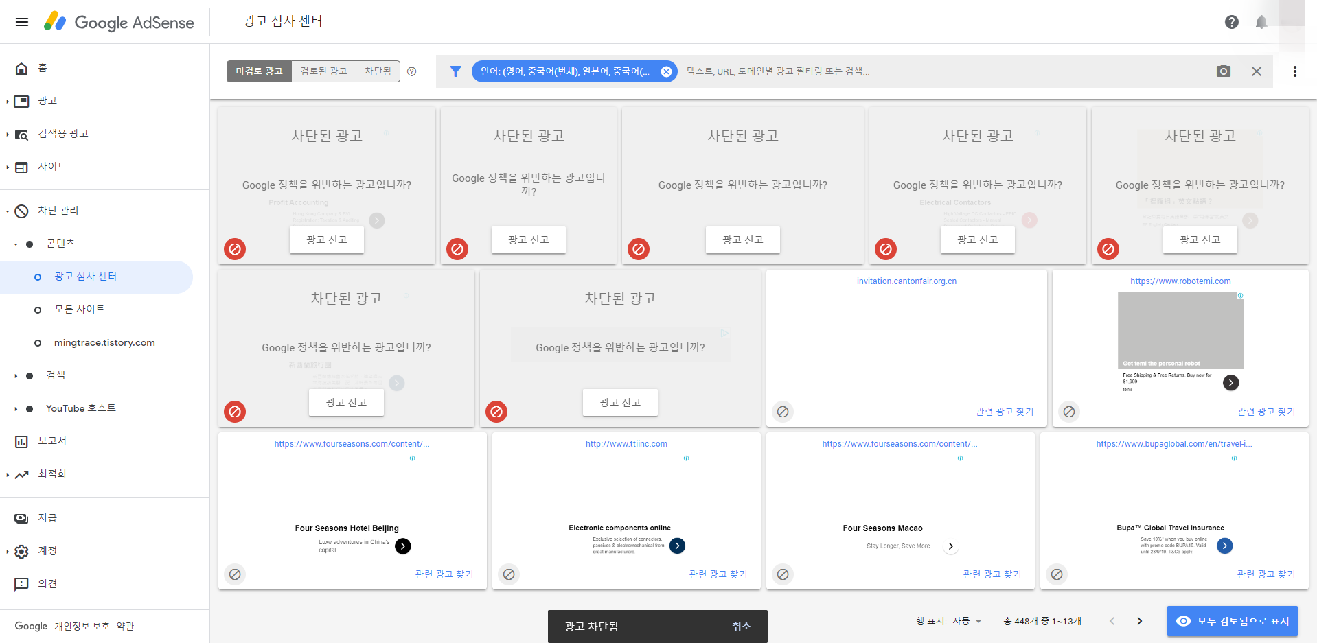The image size is (1317, 643).
Task: Open the notifications bell
Action: tap(1261, 22)
